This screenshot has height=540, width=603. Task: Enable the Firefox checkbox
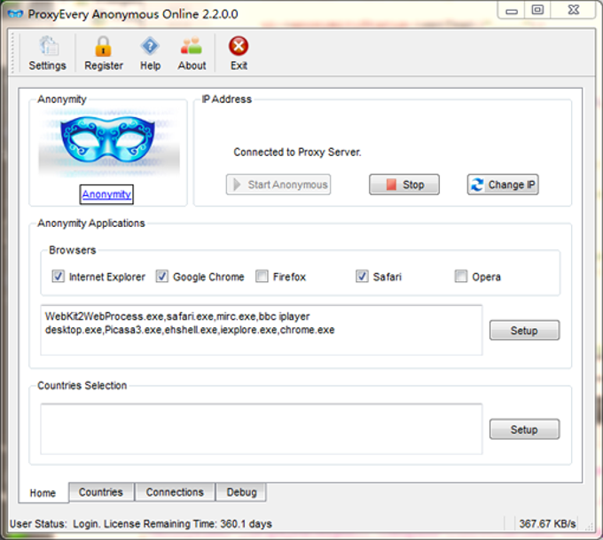[x=262, y=276]
